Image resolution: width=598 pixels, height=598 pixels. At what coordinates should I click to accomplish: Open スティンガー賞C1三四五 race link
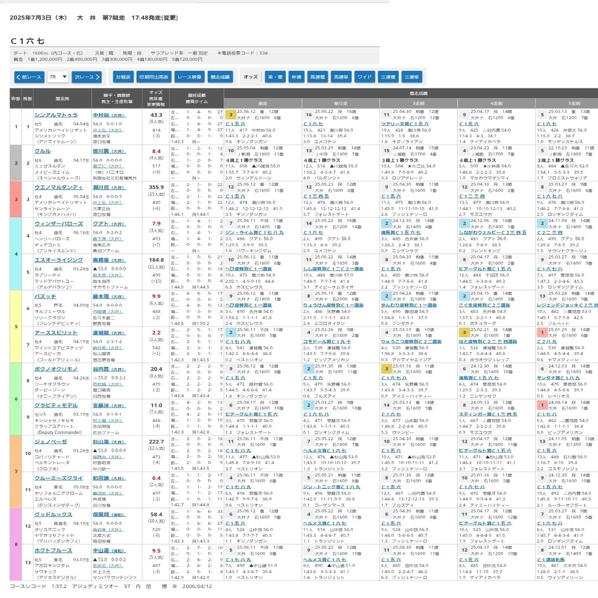(488, 414)
